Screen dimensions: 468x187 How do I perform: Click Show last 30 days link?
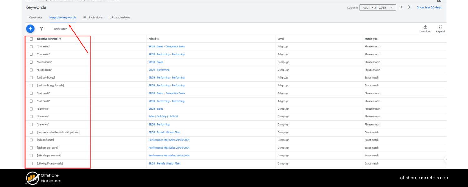pyautogui.click(x=429, y=7)
